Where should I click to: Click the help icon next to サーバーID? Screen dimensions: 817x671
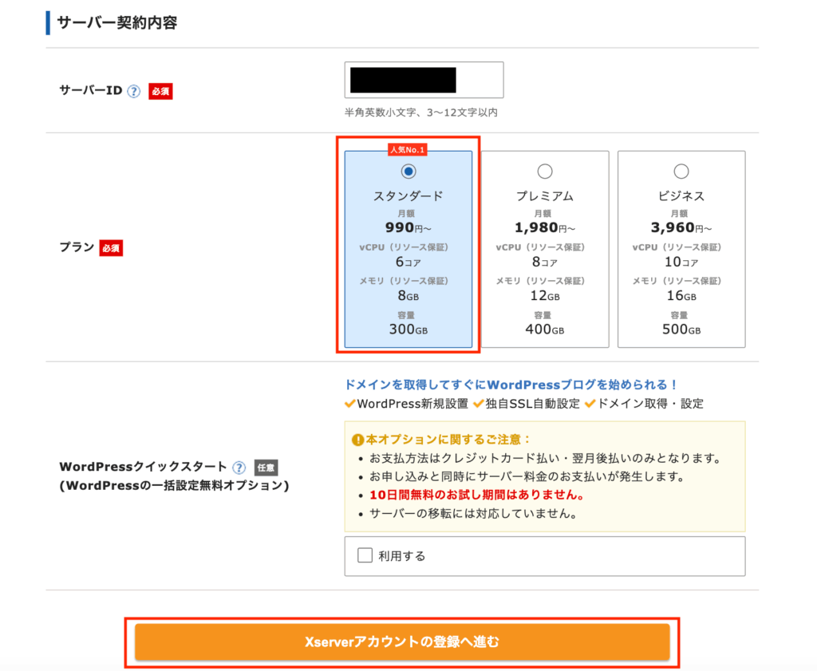(x=134, y=91)
